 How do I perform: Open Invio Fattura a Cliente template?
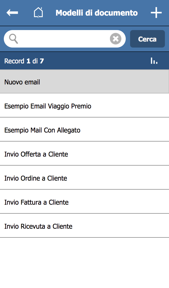[84, 202]
